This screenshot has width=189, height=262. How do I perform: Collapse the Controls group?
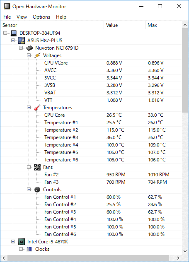(29, 190)
